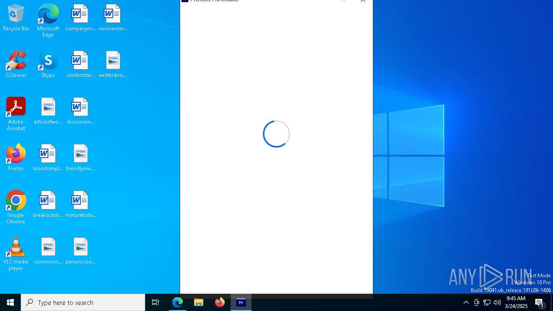Select the communic... image file
553x311 pixels.
pyautogui.click(x=48, y=251)
